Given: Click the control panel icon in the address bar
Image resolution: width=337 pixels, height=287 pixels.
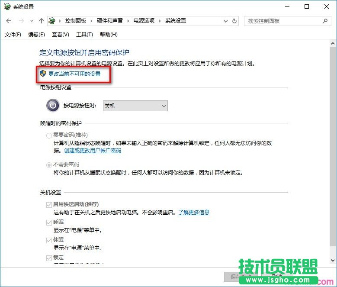Looking at the screenshot, I should [52, 21].
